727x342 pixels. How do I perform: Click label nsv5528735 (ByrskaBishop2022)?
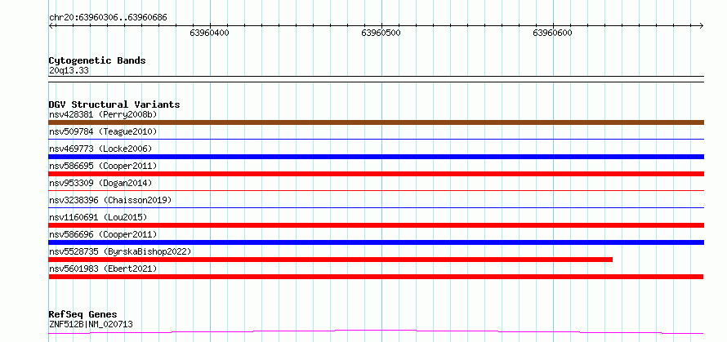(120, 251)
